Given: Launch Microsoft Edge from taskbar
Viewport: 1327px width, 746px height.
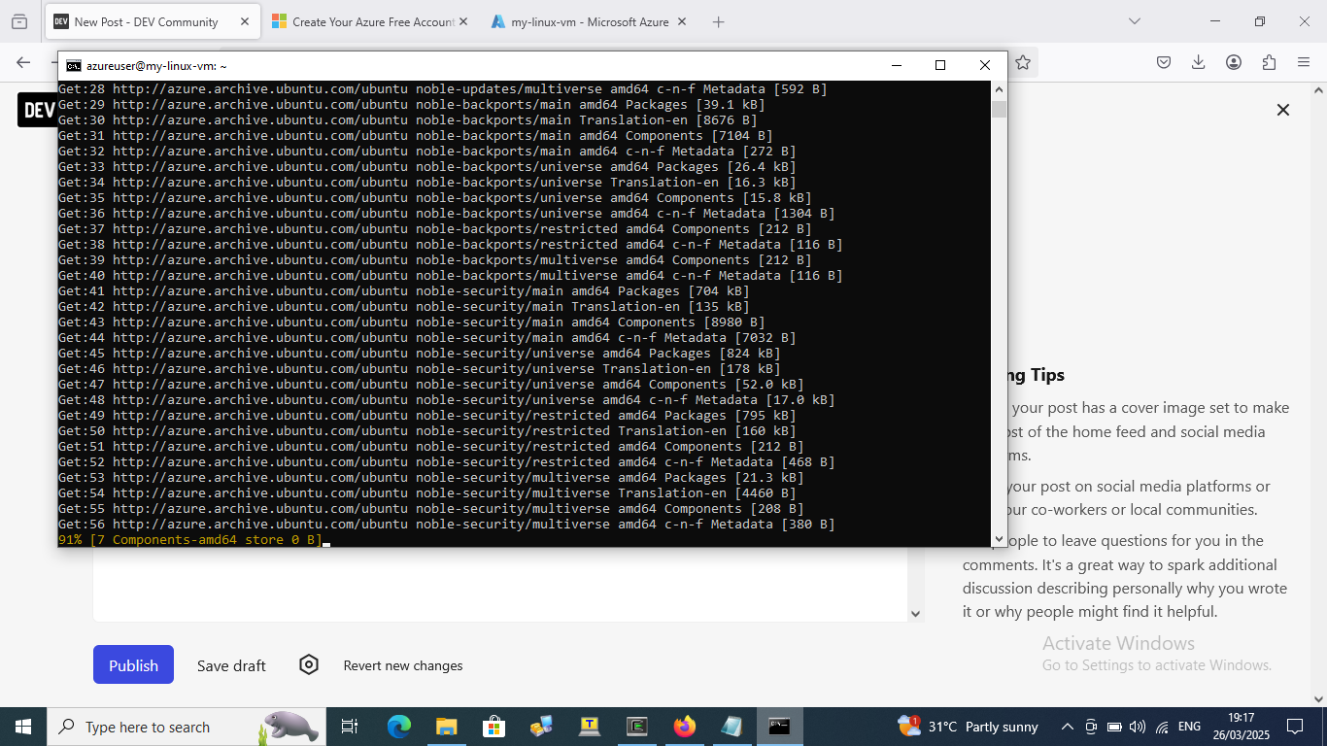Looking at the screenshot, I should (x=399, y=727).
